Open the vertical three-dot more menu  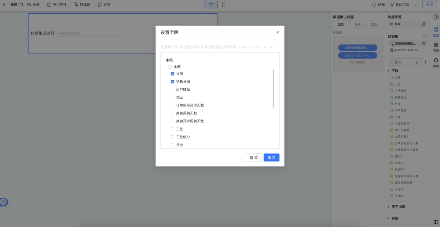click(416, 5)
